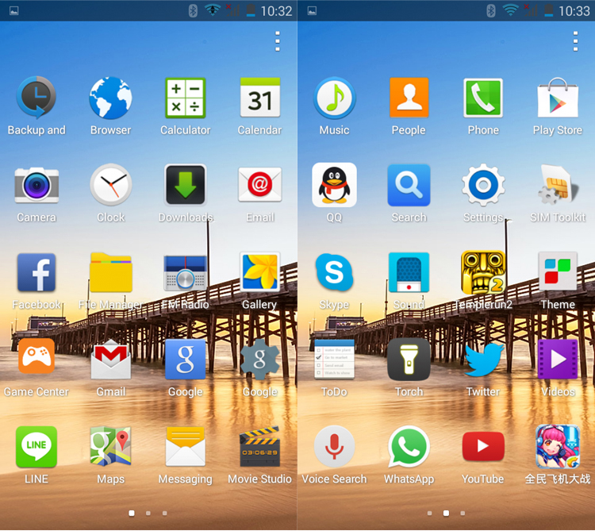Launch the LINE messenger app
595x531 pixels.
pyautogui.click(x=36, y=448)
